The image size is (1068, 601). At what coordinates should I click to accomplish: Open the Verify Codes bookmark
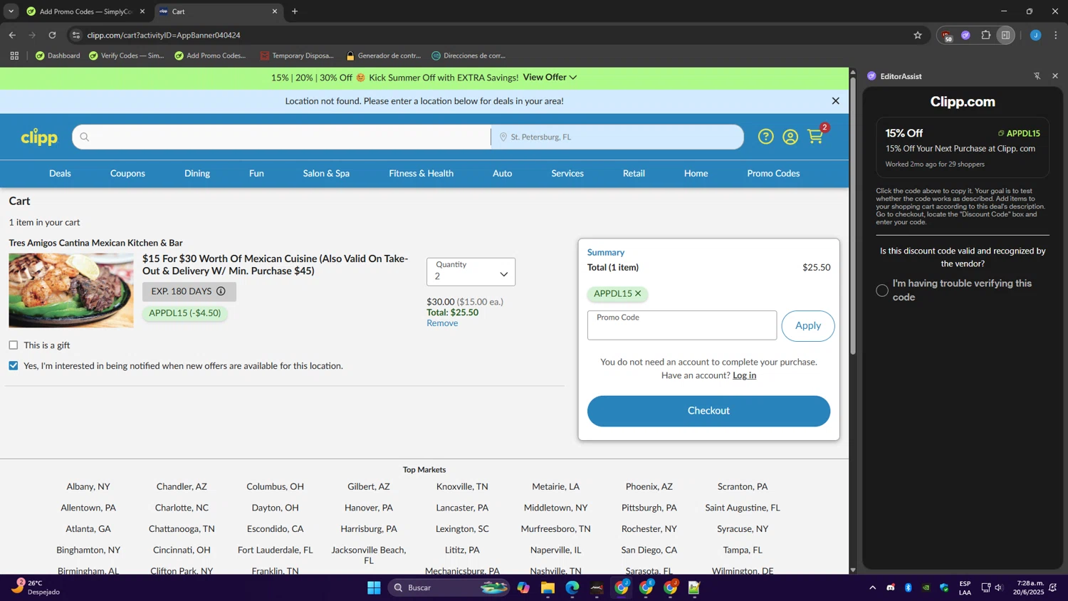(x=126, y=56)
